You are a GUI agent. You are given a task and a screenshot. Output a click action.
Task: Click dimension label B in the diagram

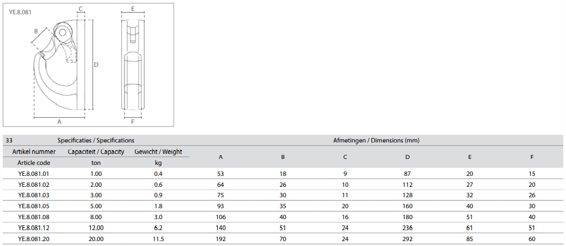pos(36,32)
